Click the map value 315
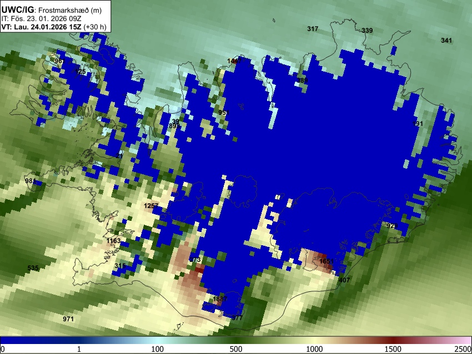 click(x=120, y=266)
